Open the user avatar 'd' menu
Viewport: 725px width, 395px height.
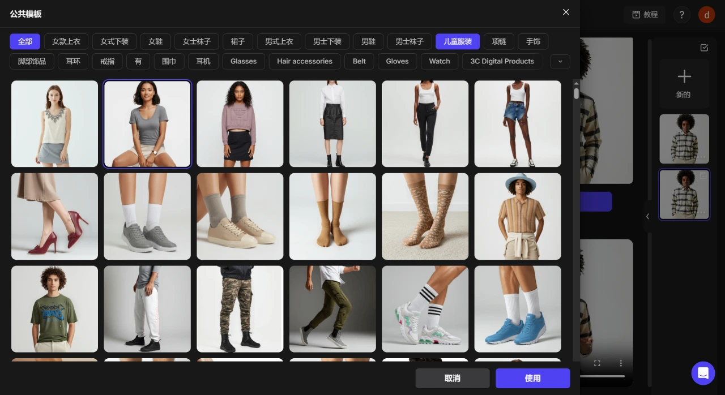(x=706, y=15)
